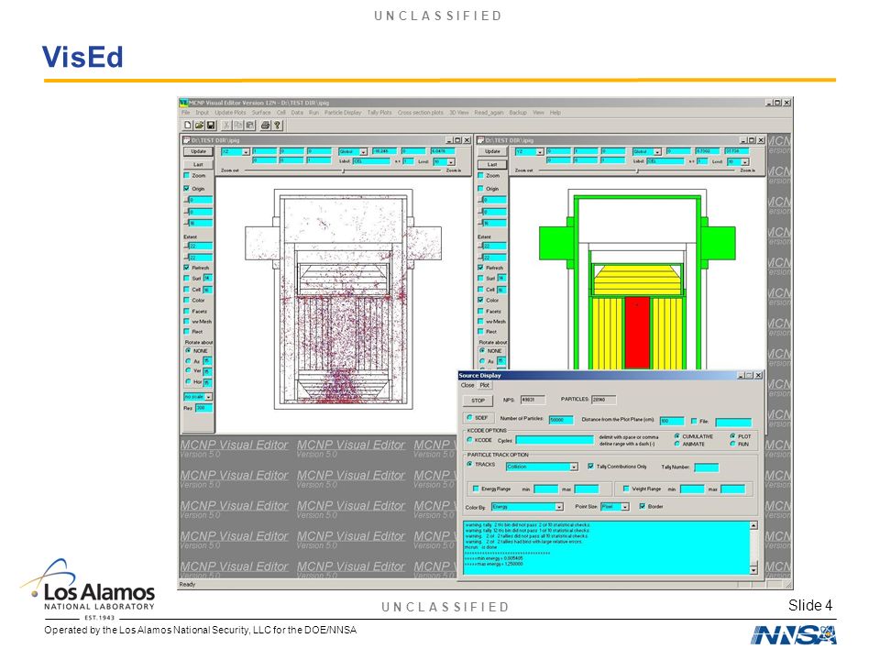
Task: Click the Save diskette toolbar icon
Action: pyautogui.click(x=211, y=126)
